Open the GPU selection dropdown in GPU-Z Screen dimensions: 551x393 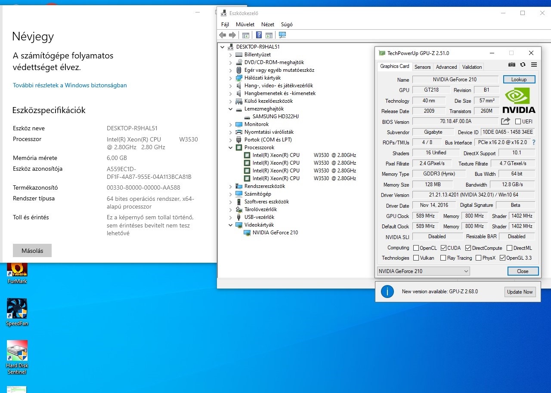[423, 271]
